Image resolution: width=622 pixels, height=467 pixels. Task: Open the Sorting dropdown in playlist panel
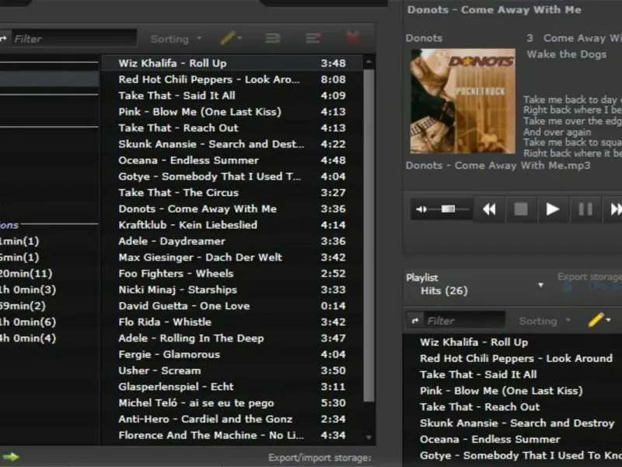click(544, 321)
